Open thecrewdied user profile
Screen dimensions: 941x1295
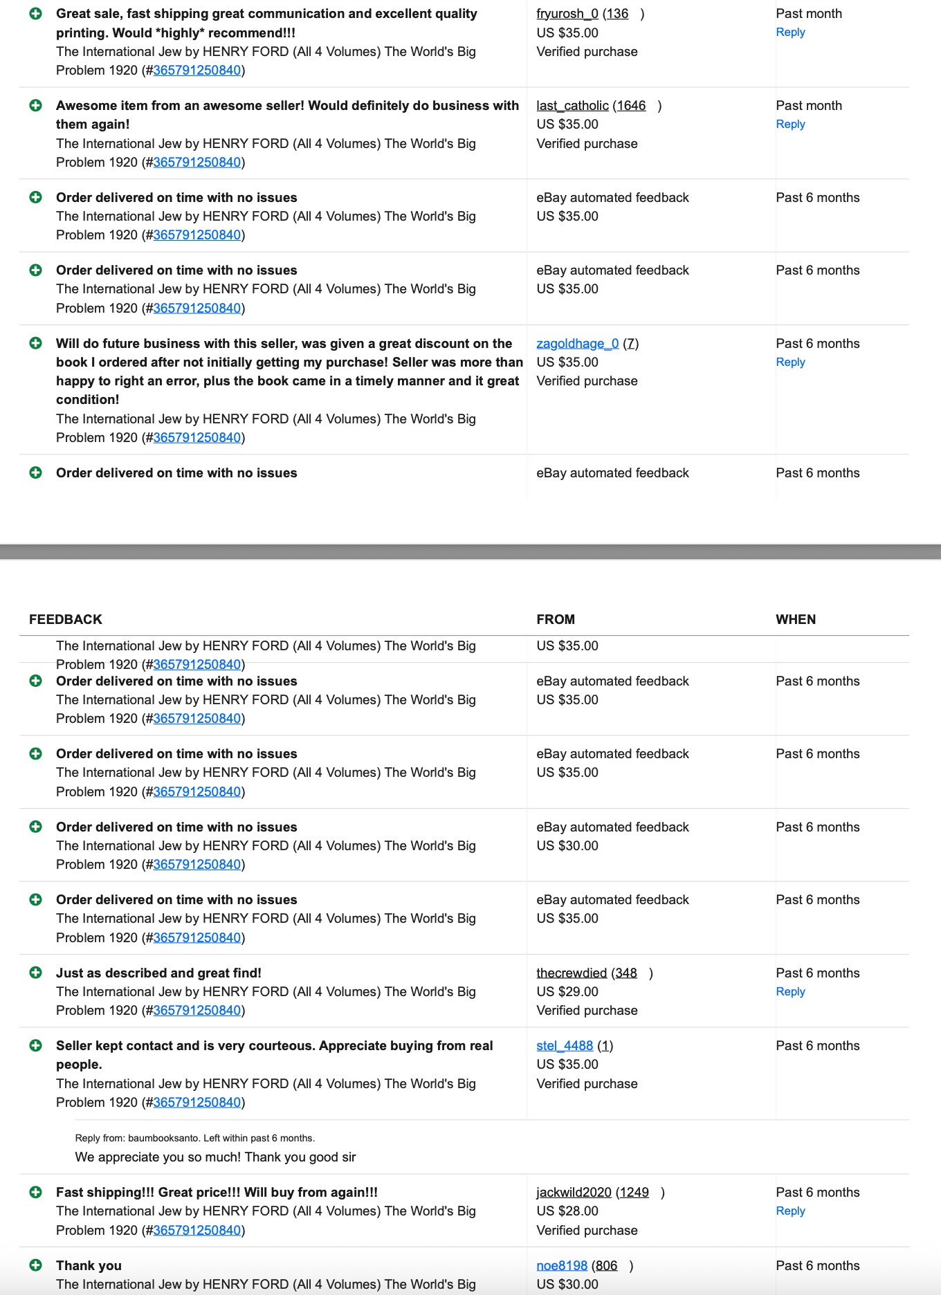tap(572, 973)
